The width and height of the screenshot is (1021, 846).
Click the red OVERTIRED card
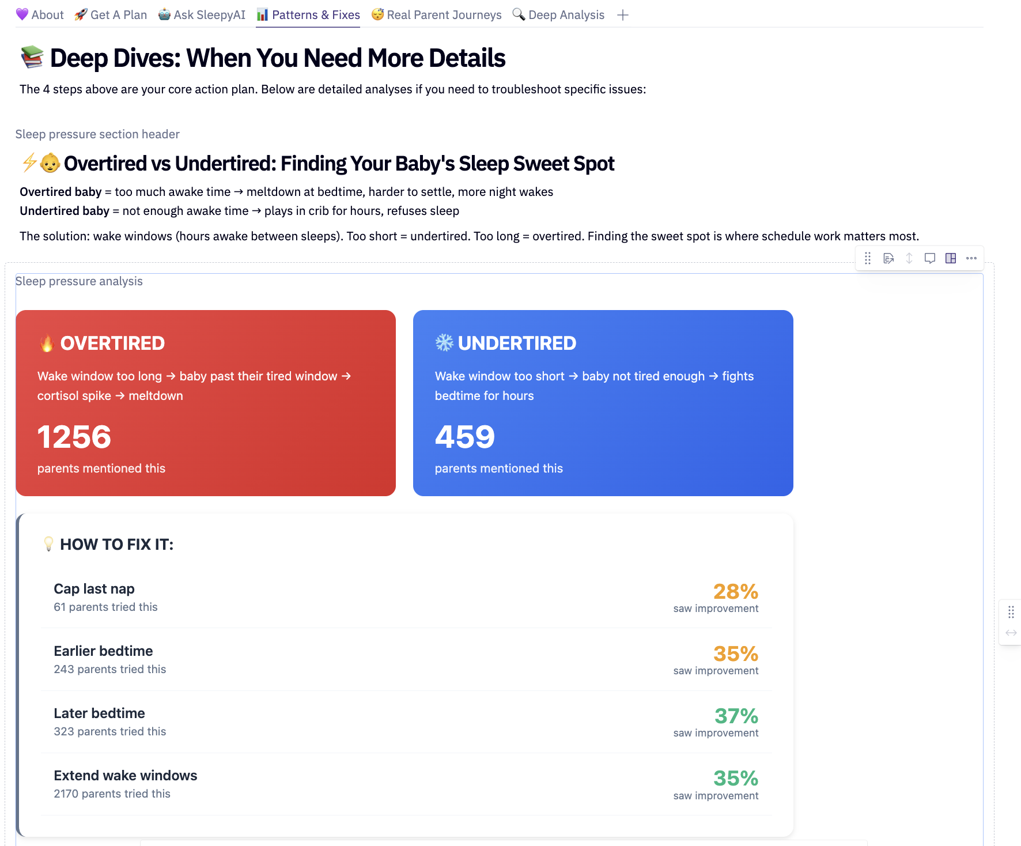[206, 403]
